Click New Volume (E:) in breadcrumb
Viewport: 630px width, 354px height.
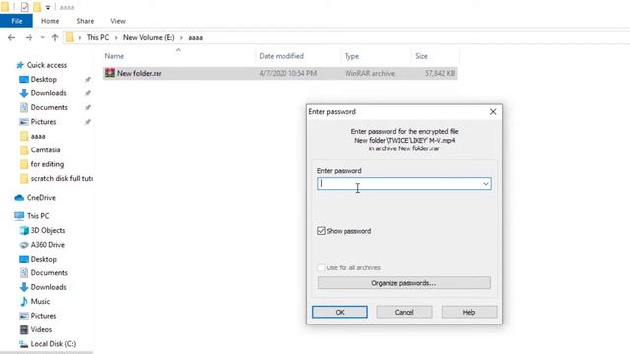pos(149,37)
